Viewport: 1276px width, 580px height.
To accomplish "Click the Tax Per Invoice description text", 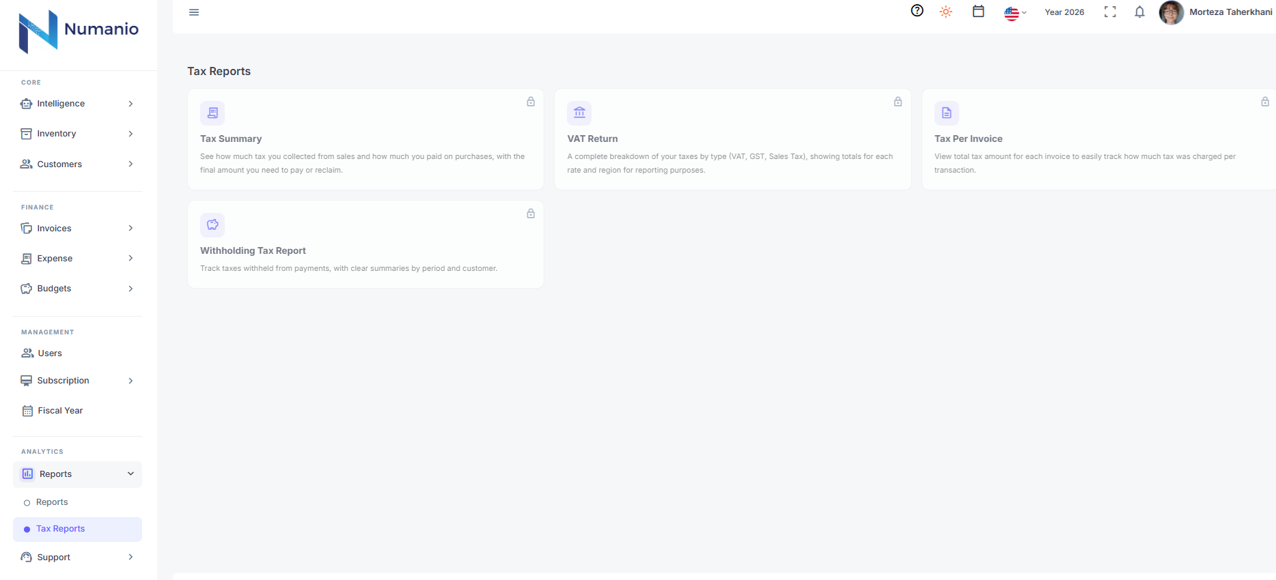I will click(1085, 163).
